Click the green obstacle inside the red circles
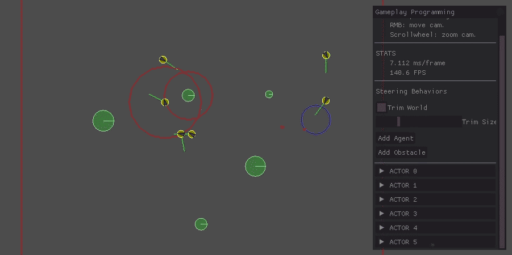The width and height of the screenshot is (512, 255). point(188,95)
